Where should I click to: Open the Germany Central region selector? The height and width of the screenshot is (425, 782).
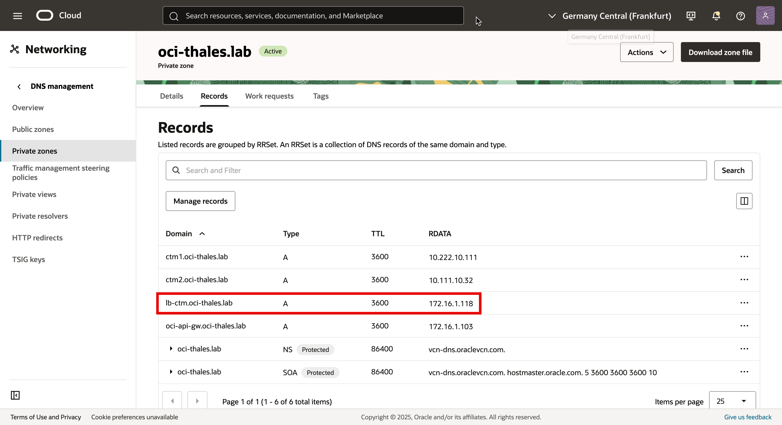pos(610,16)
